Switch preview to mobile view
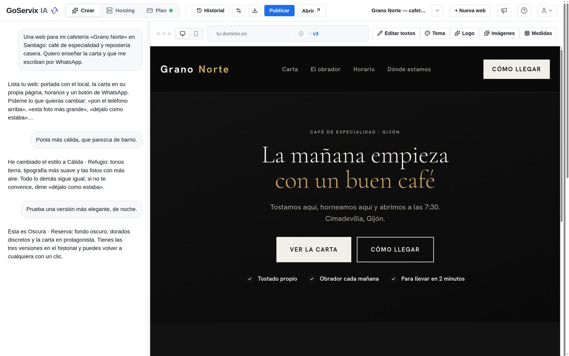Viewport: 569px width, 356px height. pyautogui.click(x=196, y=34)
